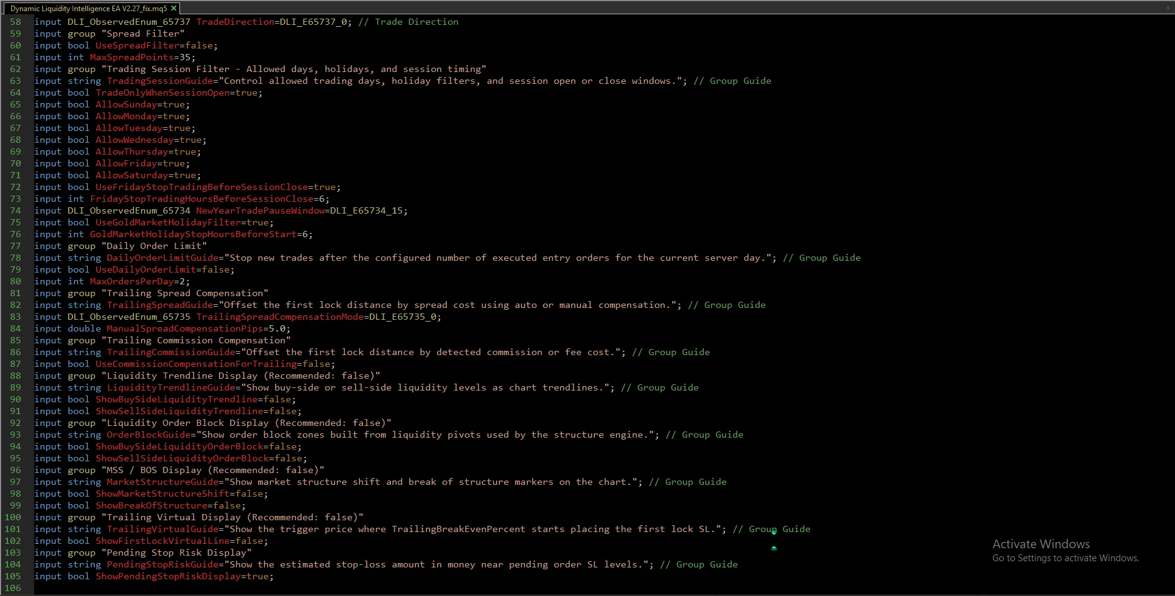Click the ShowBreakOfStructure variable name
This screenshot has width=1175, height=596.
pos(151,505)
